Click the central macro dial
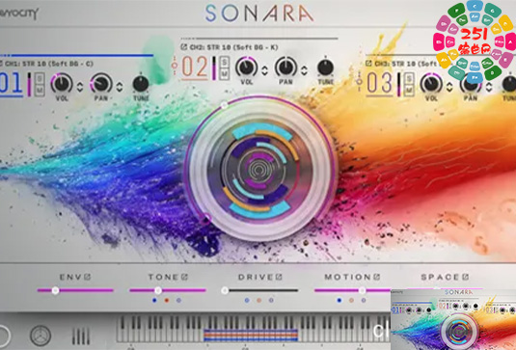Screen dimensions: 516x350 (x=259, y=169)
